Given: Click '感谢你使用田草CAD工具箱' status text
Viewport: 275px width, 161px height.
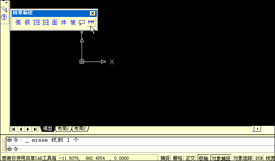Looking at the screenshot, I should point(29,158).
